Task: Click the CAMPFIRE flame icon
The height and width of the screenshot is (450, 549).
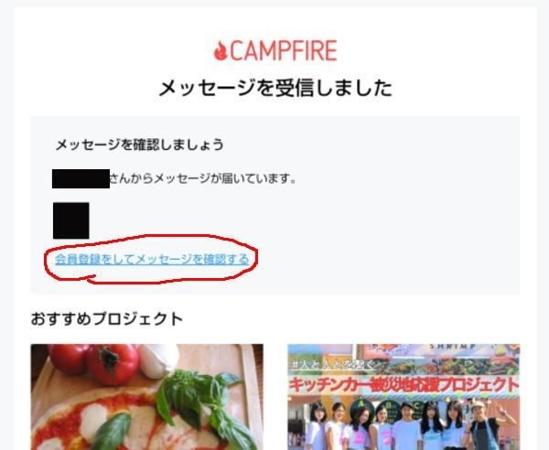Action: coord(221,50)
